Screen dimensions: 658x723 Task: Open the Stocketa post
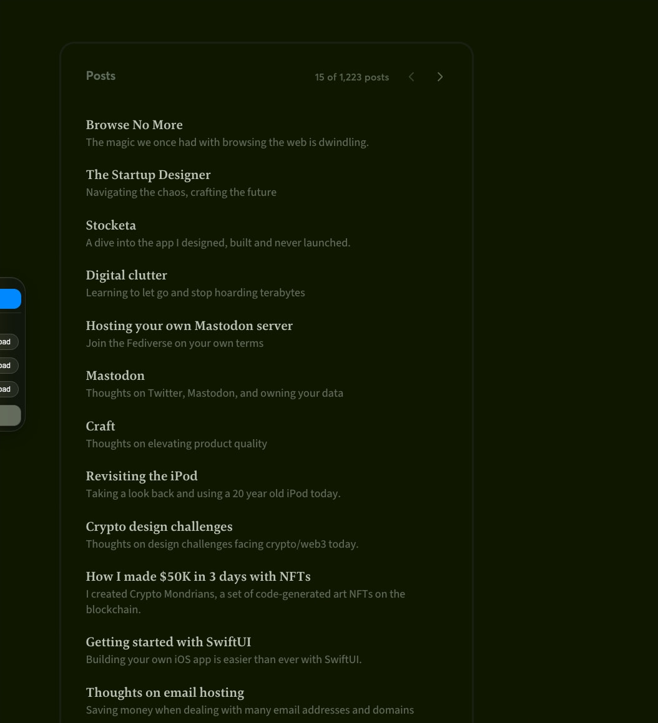coord(110,225)
